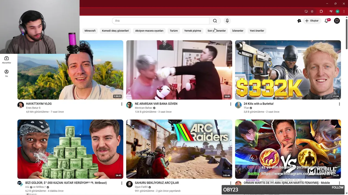Viewport: 348px width, 195px height.
Task: Go to Mevtcan Bahav channel name
Action: click(x=144, y=108)
